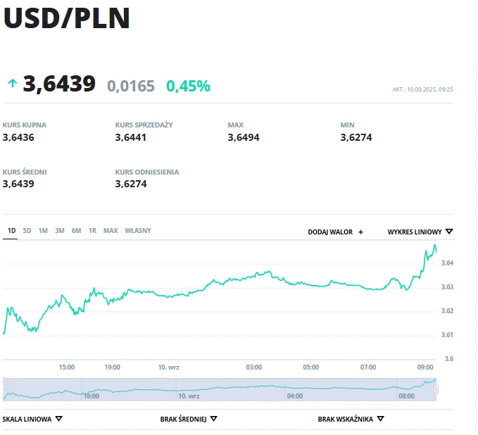
Task: Choose the 3M chart period
Action: pyautogui.click(x=60, y=231)
